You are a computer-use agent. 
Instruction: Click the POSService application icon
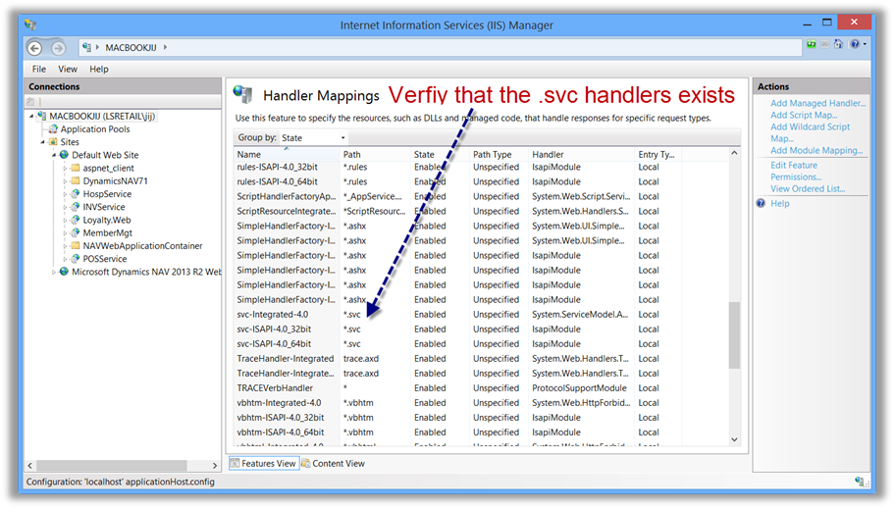[x=76, y=259]
